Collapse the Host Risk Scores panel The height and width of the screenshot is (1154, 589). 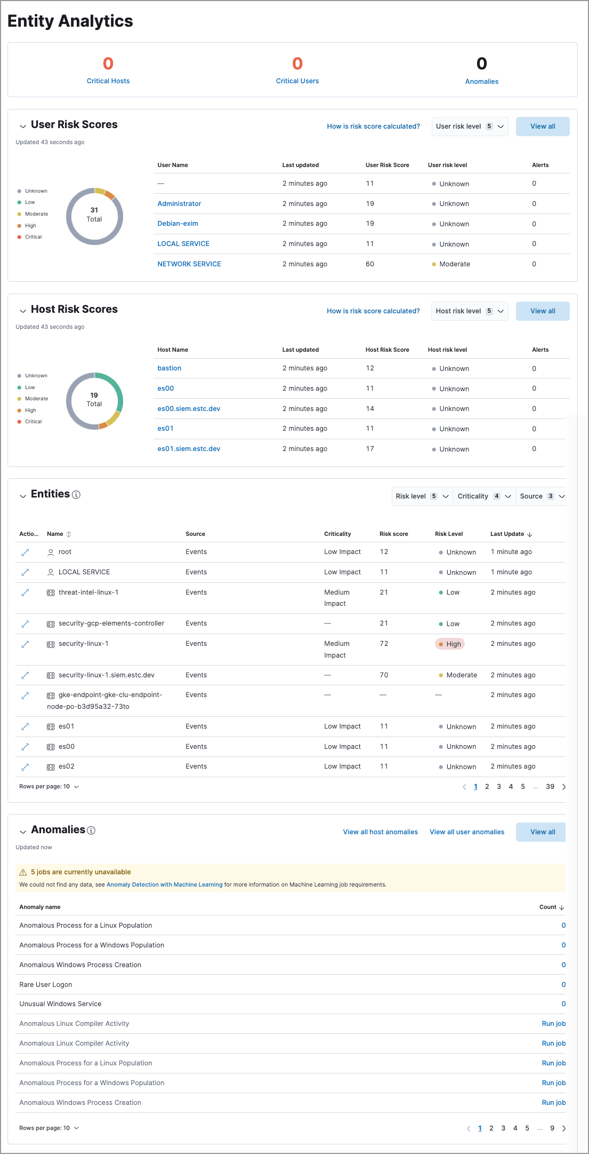point(23,311)
